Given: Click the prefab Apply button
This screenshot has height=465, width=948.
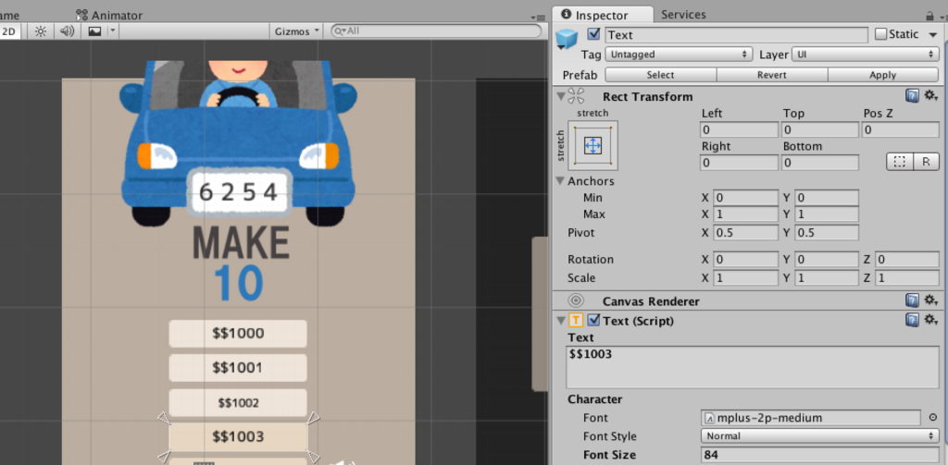Looking at the screenshot, I should 882,75.
